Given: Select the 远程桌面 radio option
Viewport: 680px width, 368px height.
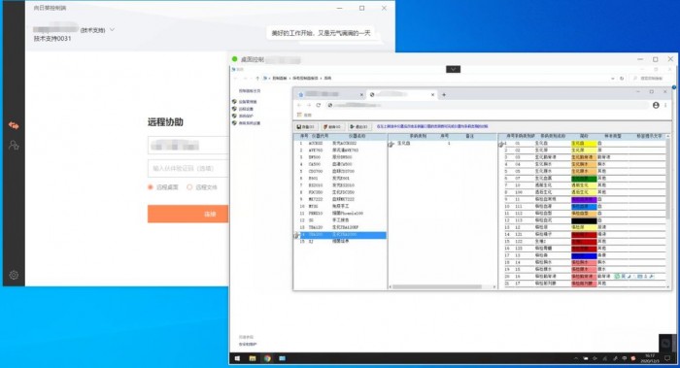Looking at the screenshot, I should pos(151,187).
